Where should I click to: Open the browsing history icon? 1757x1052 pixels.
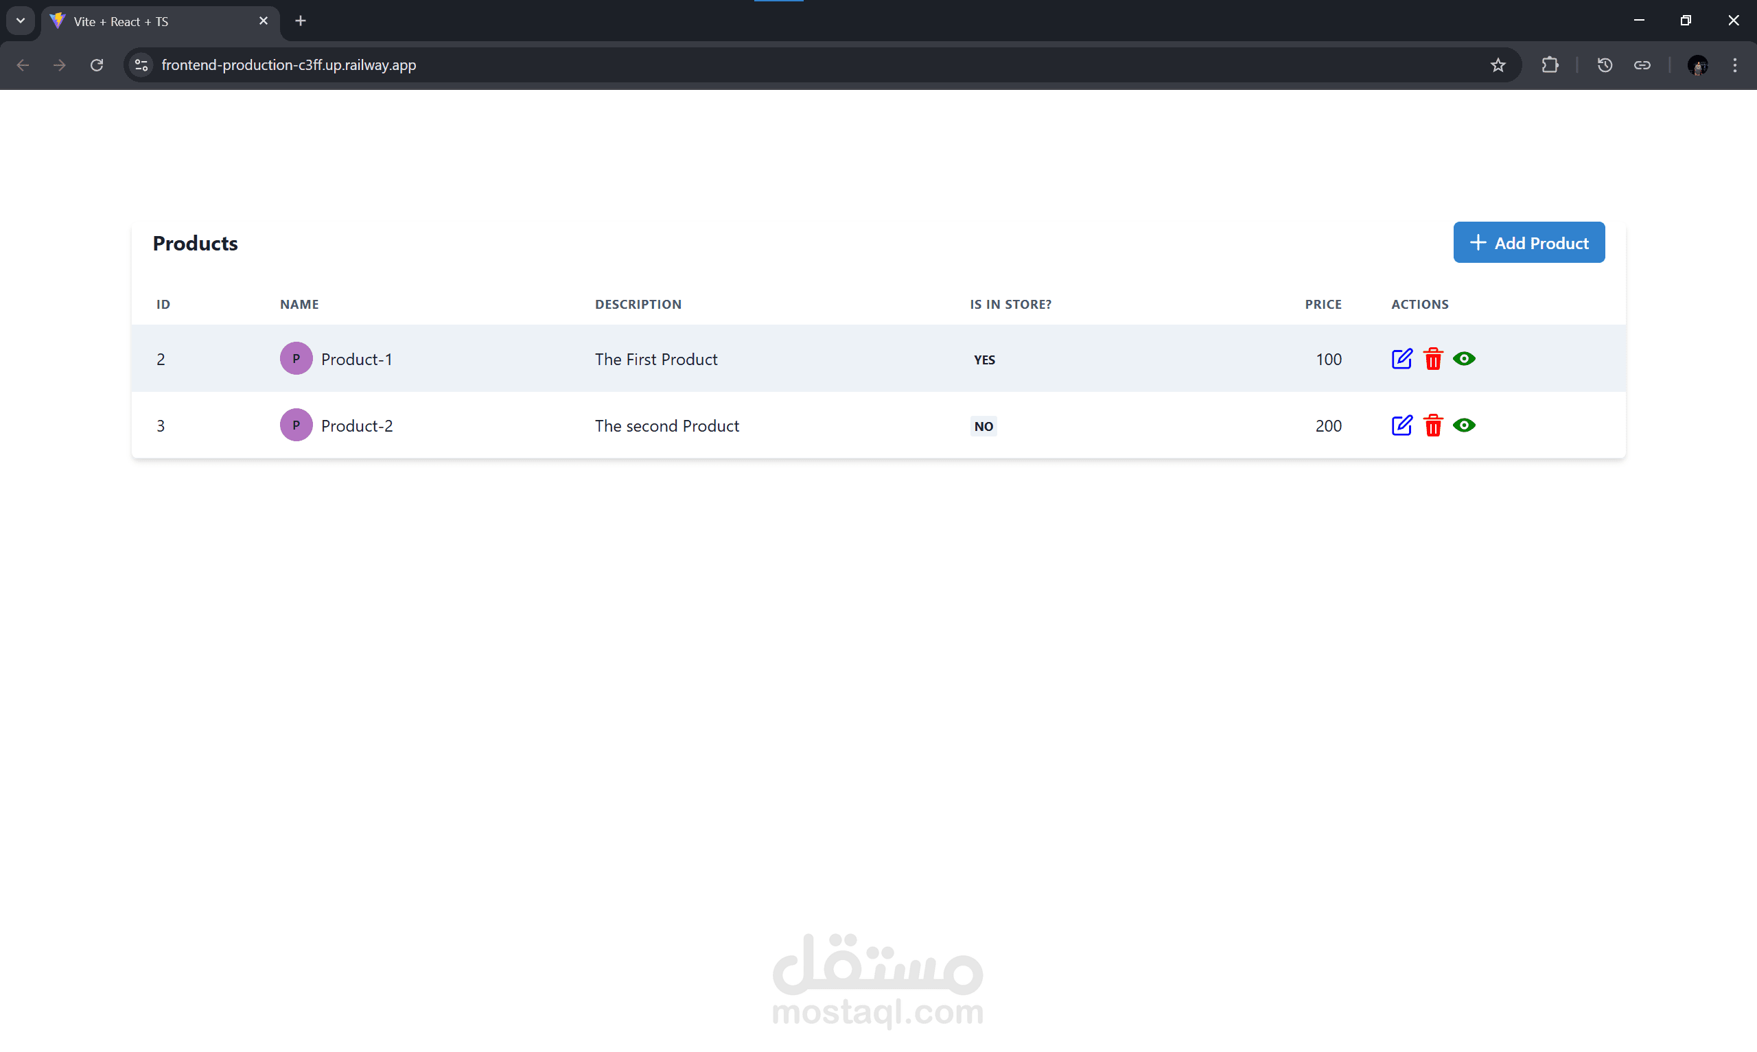(1605, 65)
